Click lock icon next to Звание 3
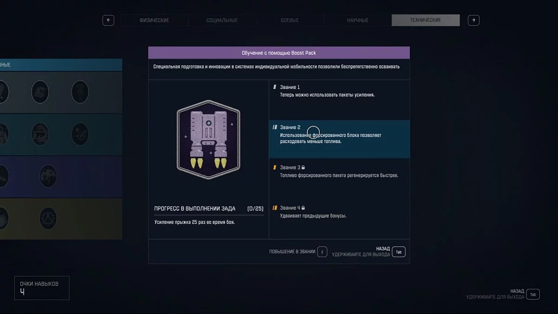 [303, 167]
